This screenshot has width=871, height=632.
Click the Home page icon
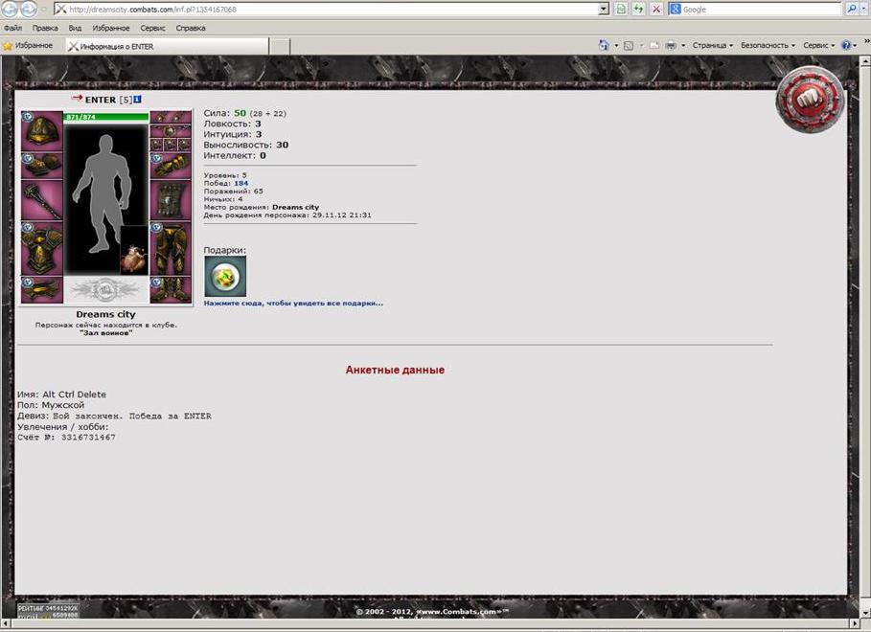click(604, 46)
